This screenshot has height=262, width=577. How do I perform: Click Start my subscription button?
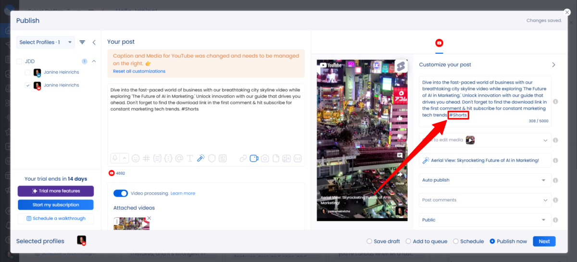tap(56, 205)
